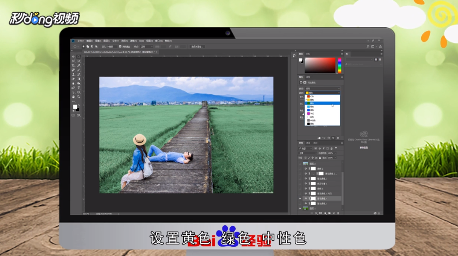Choose 中性色 neutrals in colors dropdown list
The width and height of the screenshot is (458, 256).
[322, 120]
